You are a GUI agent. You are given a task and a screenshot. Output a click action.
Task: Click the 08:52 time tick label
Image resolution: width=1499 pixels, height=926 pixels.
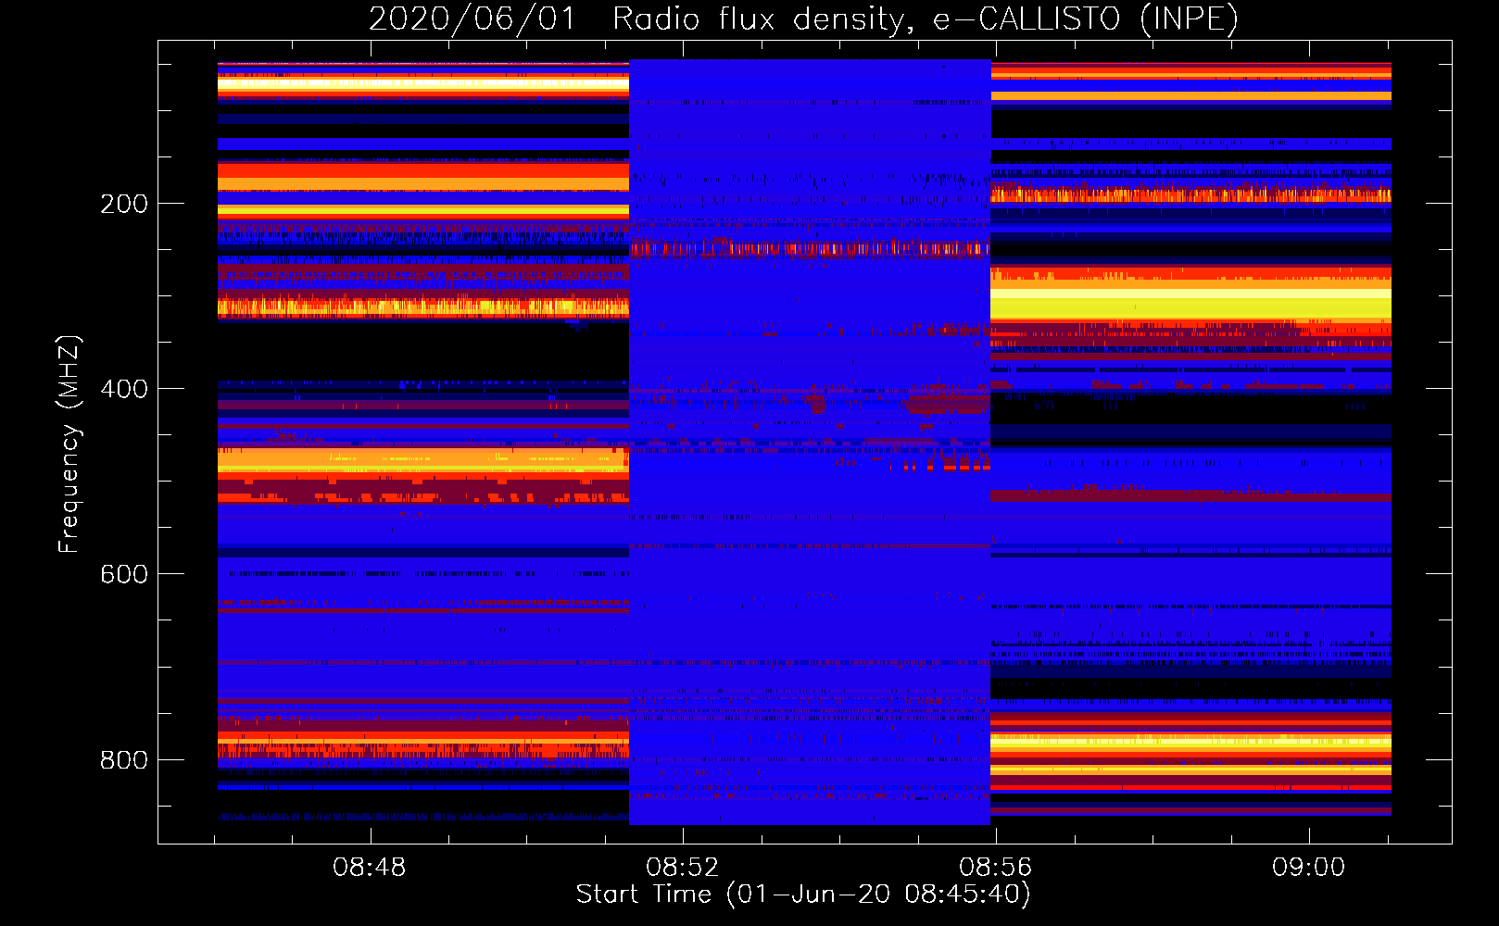[x=683, y=868]
